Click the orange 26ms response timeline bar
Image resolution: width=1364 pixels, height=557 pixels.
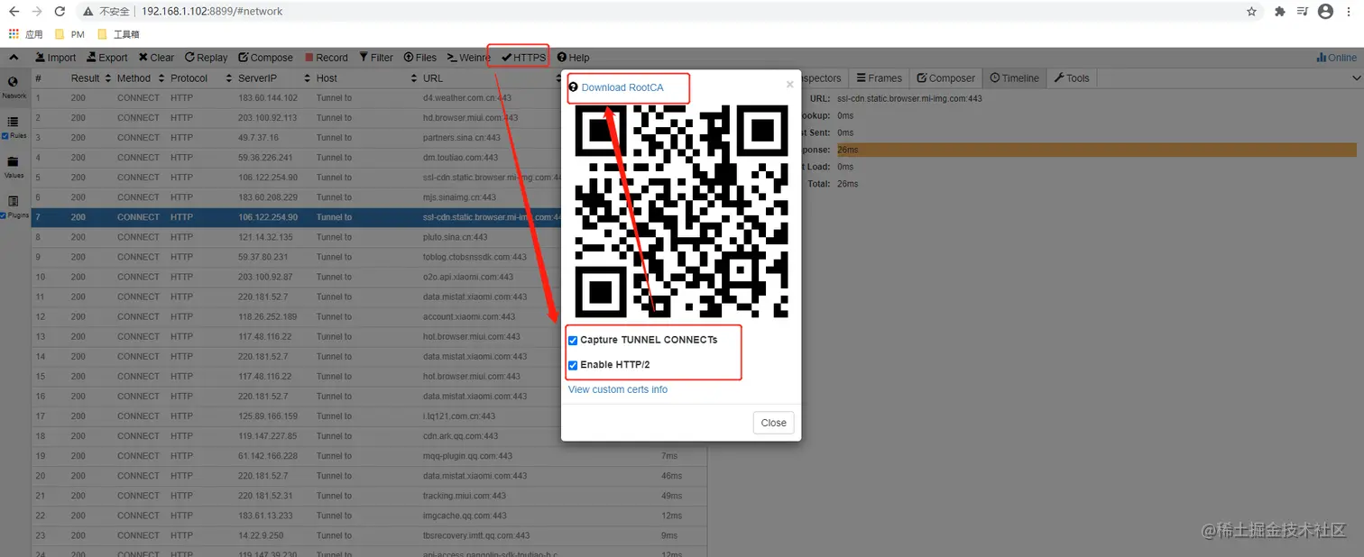(x=1096, y=150)
